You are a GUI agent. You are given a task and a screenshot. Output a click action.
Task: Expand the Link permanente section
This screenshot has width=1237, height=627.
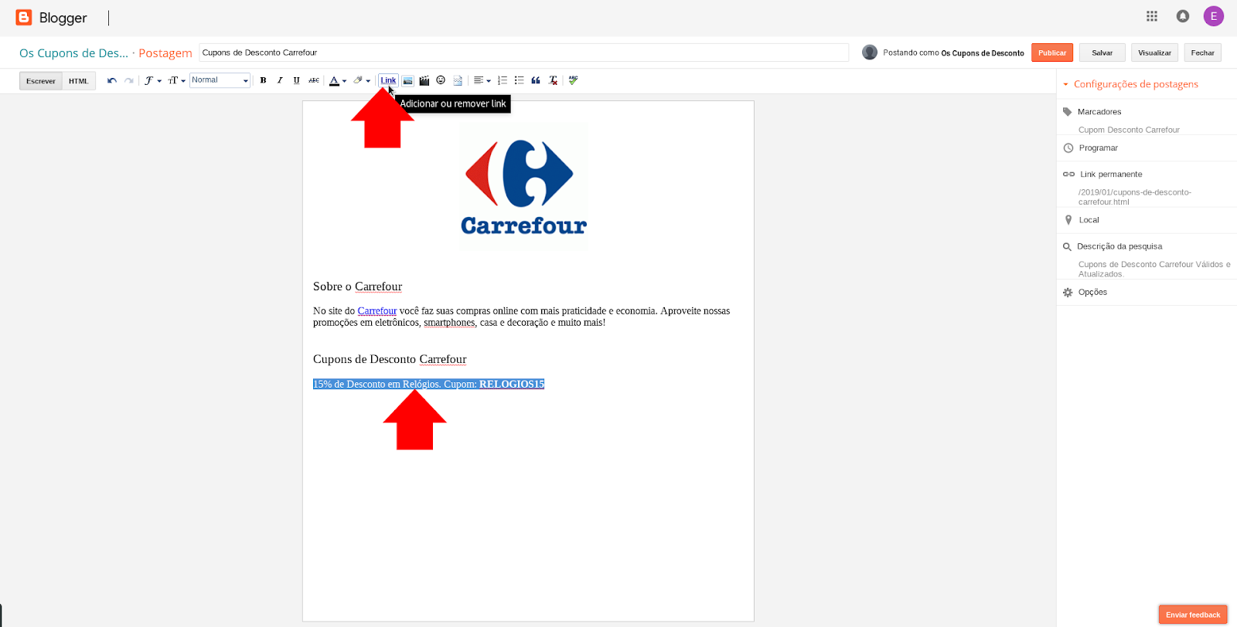point(1110,175)
